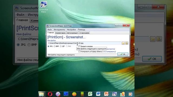
Task: Open the taskbar icon with orange figure
Action: pyautogui.click(x=122, y=94)
